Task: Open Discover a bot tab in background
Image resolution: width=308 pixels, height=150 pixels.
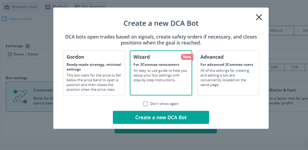Action: pos(21,7)
